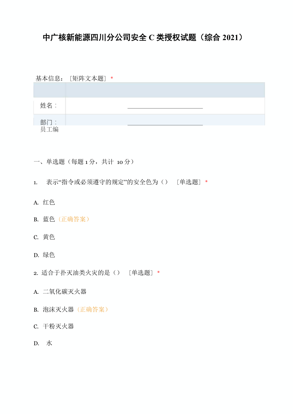Select option D 绿色

49,255
